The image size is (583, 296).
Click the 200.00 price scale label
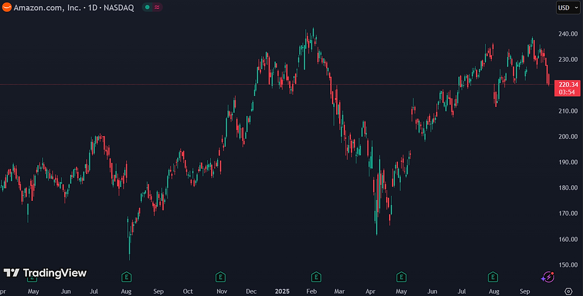point(568,136)
